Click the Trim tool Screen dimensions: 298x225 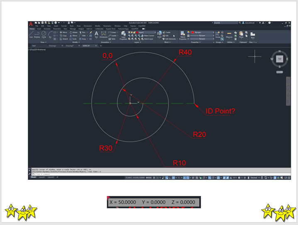pos(83,32)
